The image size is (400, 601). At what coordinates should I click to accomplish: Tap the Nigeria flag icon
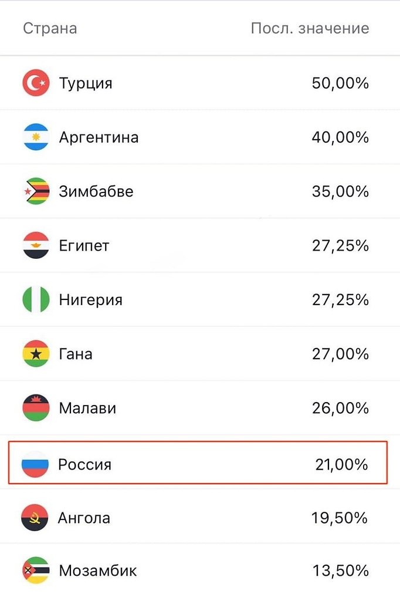(36, 299)
